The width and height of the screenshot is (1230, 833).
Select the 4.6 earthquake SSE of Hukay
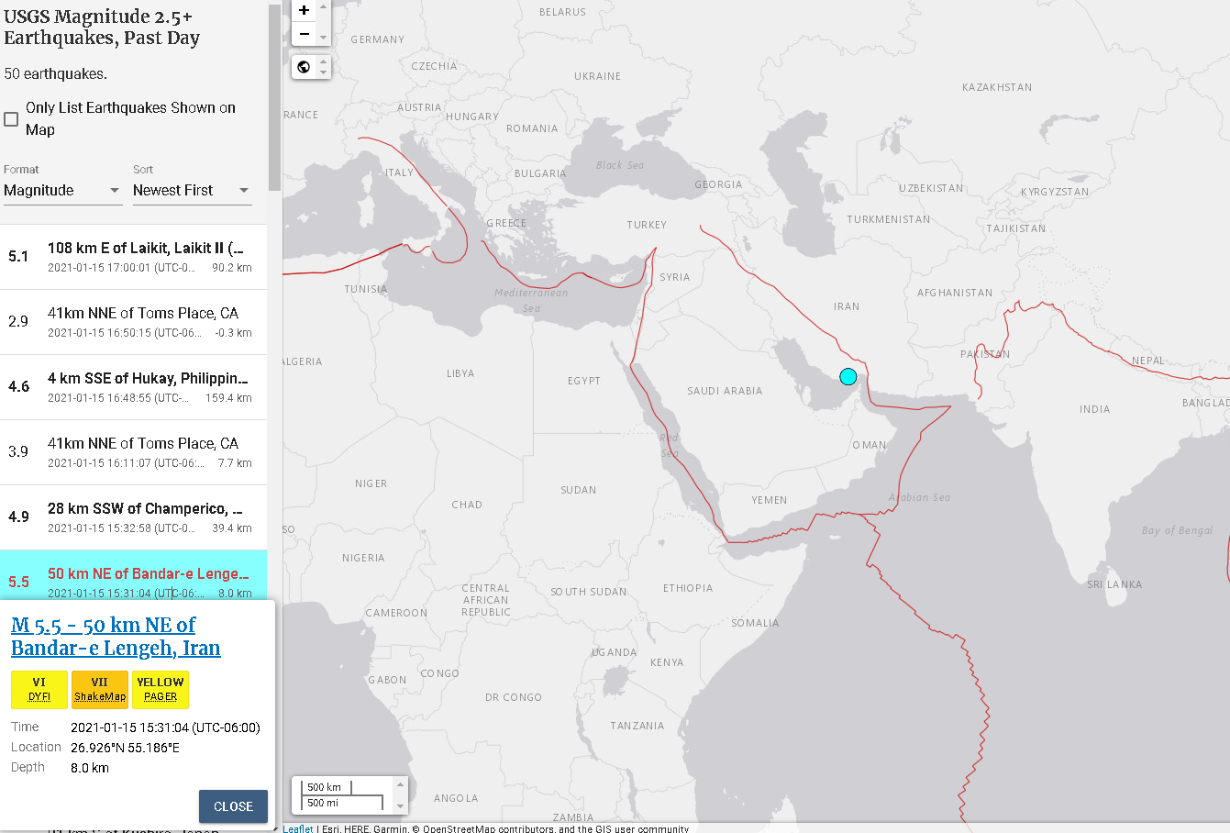click(x=133, y=387)
